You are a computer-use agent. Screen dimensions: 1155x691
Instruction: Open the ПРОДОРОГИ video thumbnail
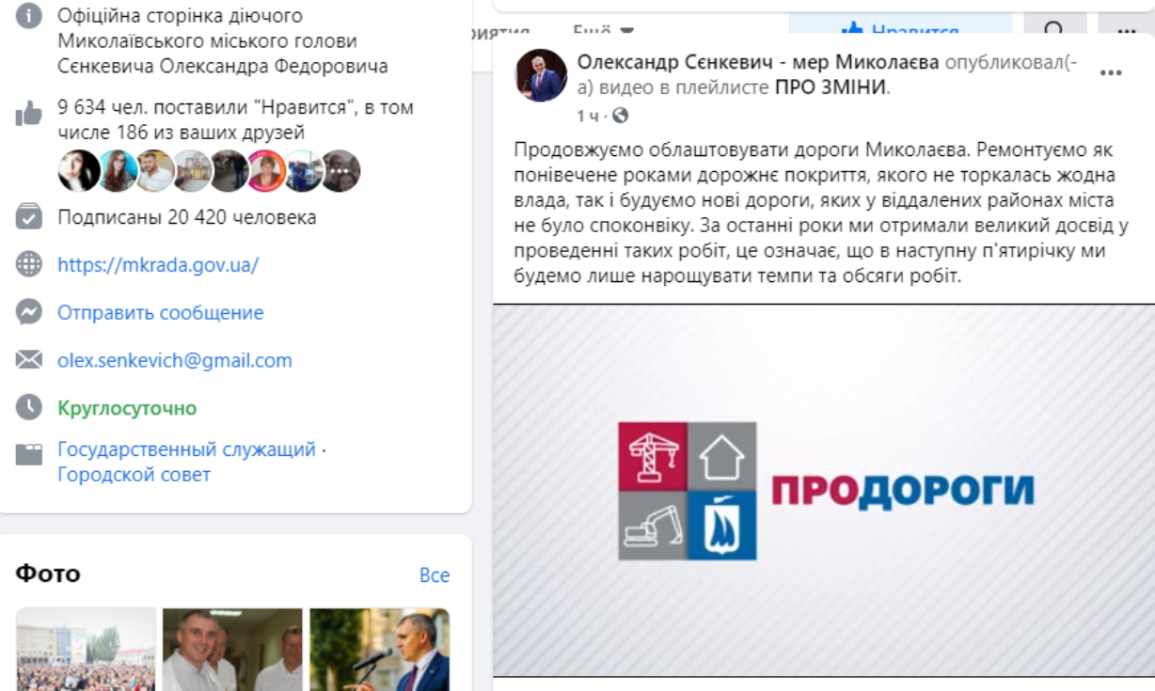pos(824,490)
